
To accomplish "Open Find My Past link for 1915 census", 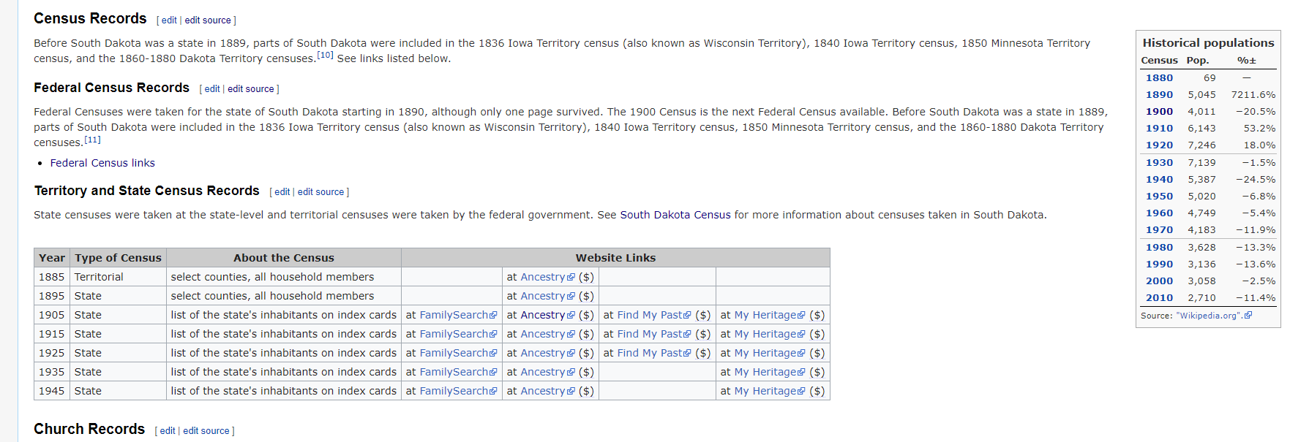I will pos(650,334).
